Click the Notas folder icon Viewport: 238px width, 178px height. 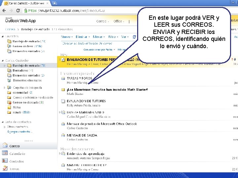pos(9,107)
